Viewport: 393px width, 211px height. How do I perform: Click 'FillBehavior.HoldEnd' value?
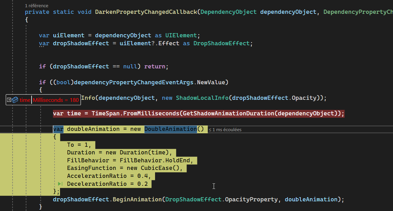(155, 160)
